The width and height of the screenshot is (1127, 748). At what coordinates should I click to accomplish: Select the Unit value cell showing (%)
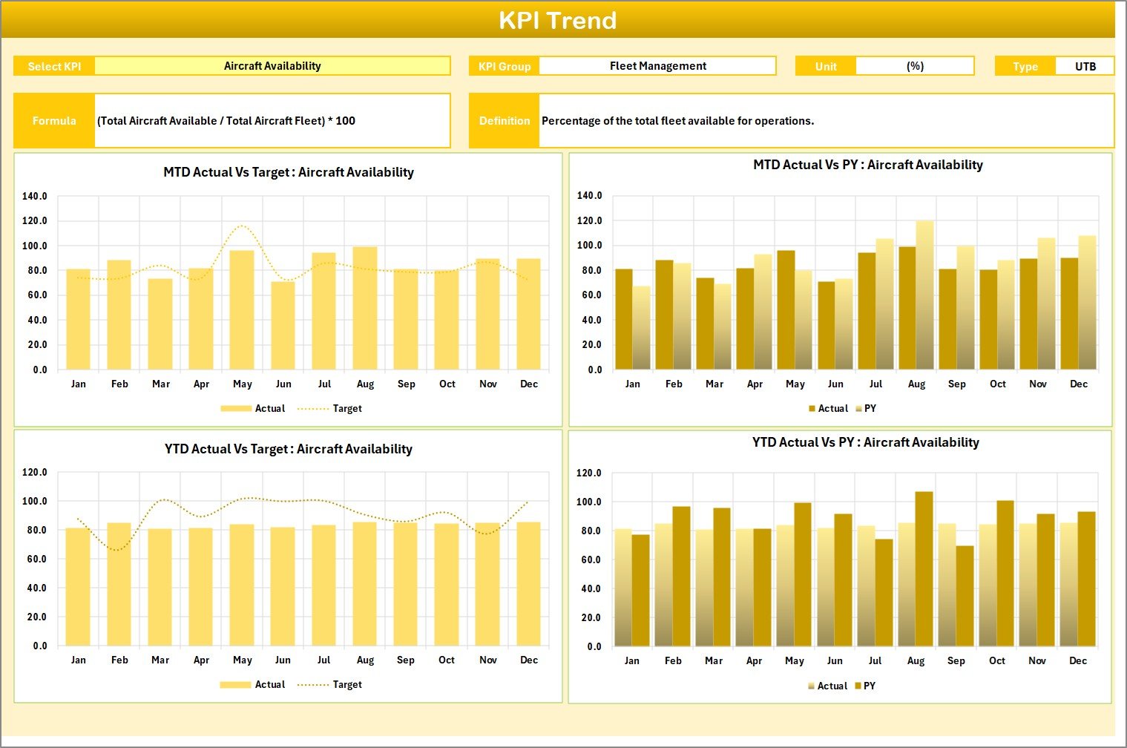(915, 66)
